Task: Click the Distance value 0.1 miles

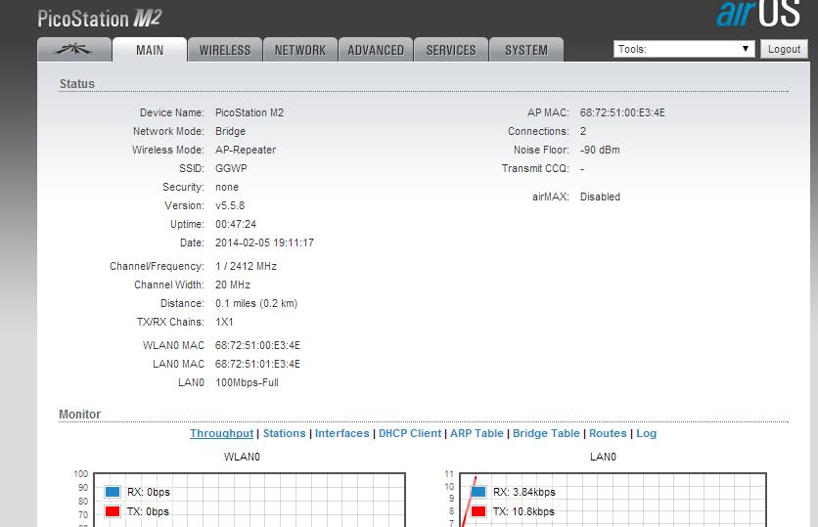Action: coord(256,303)
